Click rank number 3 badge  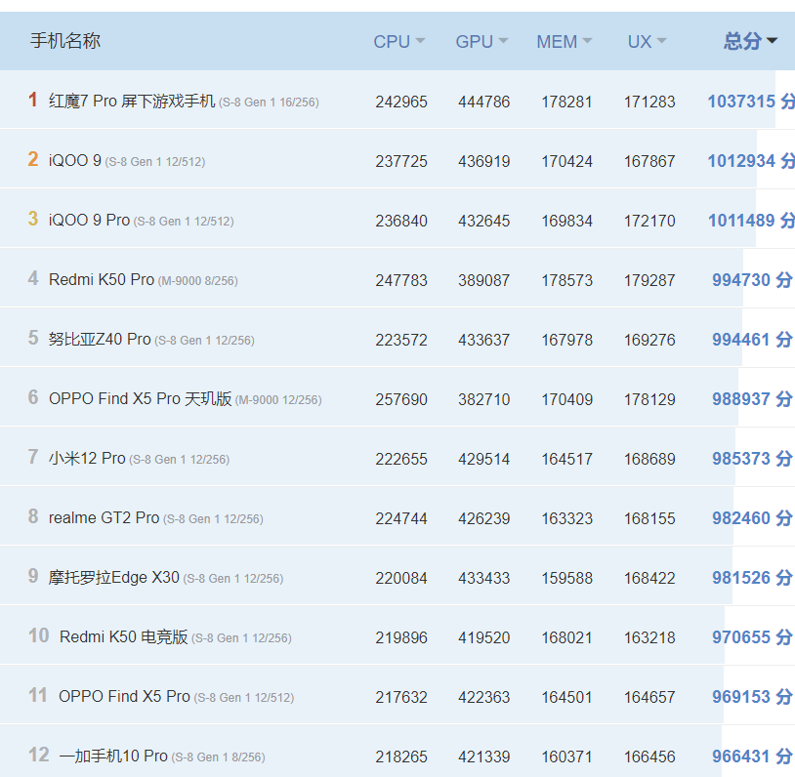33,219
